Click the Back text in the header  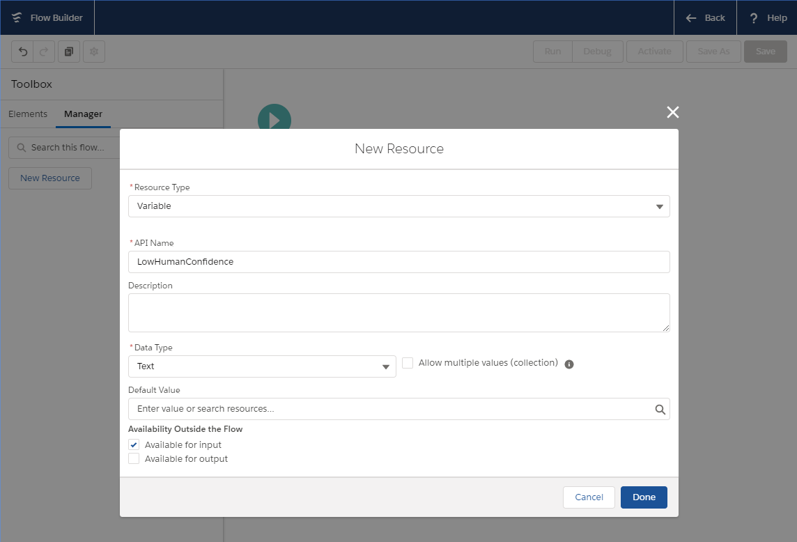pos(715,18)
